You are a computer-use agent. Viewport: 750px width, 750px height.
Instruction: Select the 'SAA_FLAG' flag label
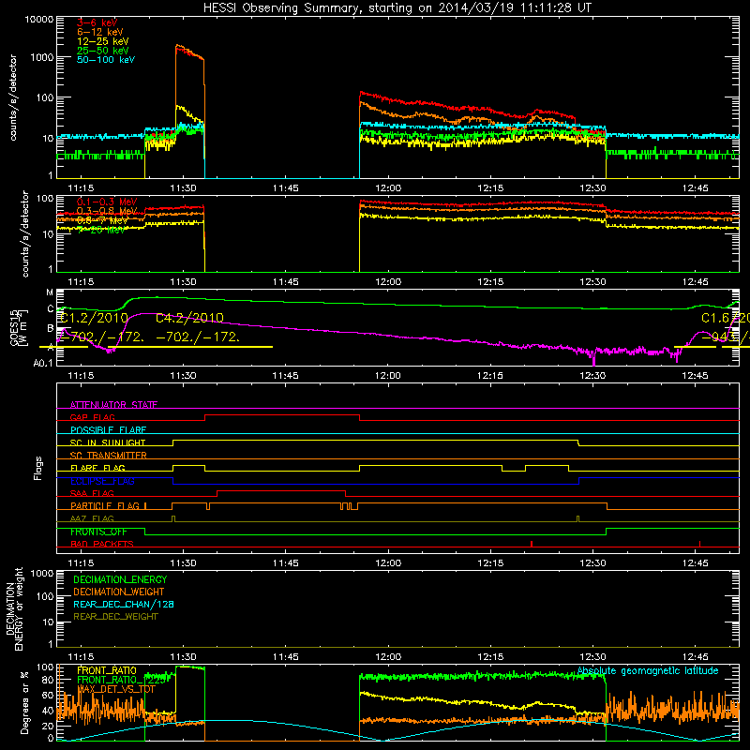[x=92, y=493]
